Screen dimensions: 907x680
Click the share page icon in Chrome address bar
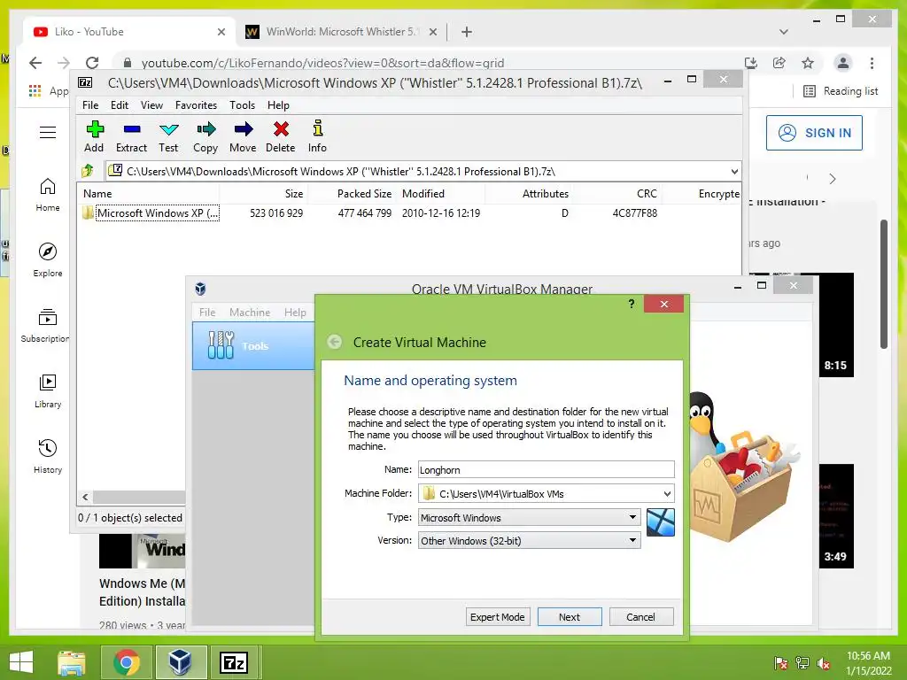pos(779,63)
